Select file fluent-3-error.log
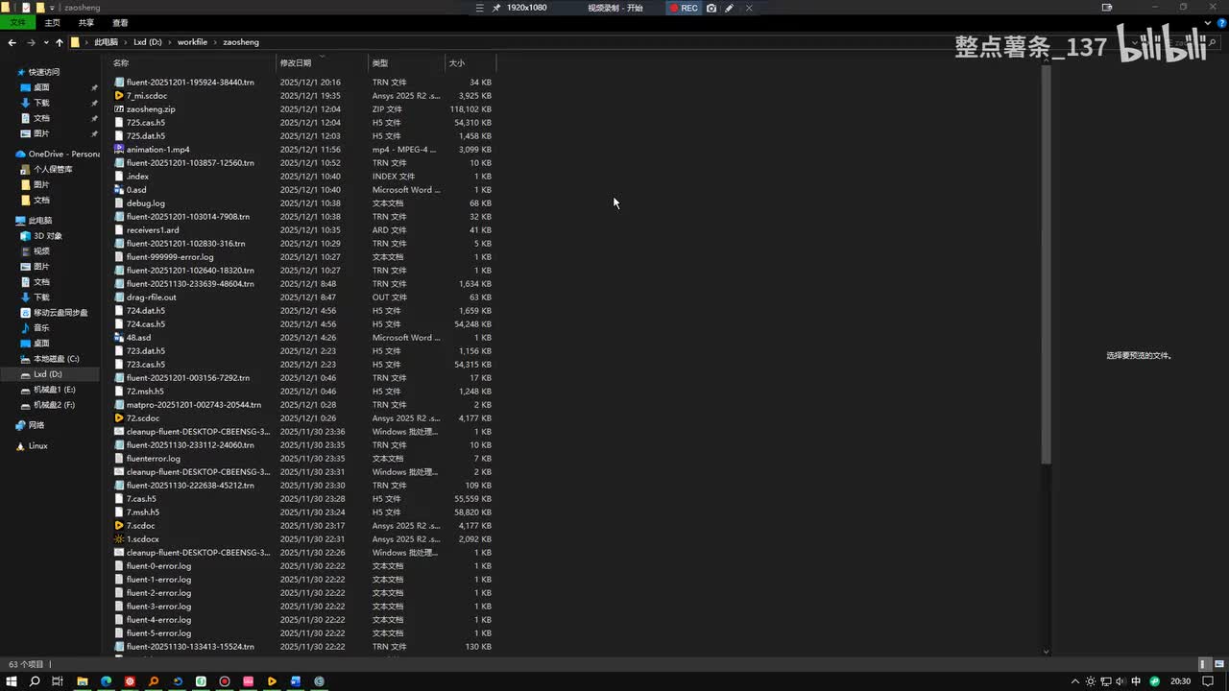The image size is (1229, 691). (158, 606)
